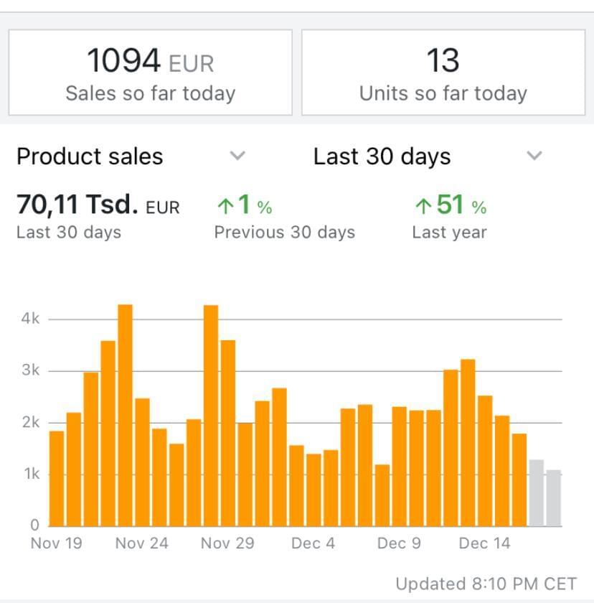
Task: Open the Sales so far today card
Action: 150,73
